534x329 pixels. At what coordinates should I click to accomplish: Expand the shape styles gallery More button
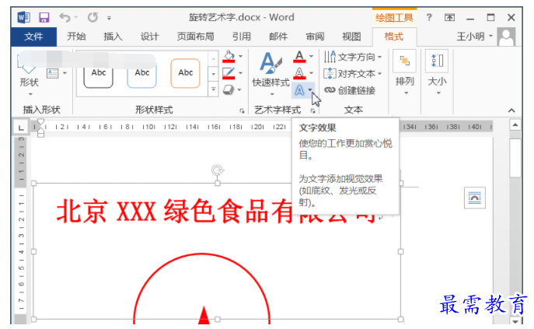pos(214,89)
